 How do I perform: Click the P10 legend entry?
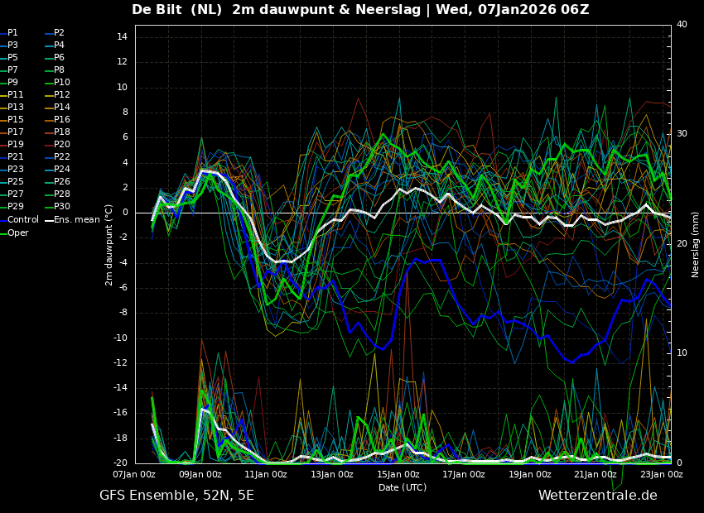58,83
